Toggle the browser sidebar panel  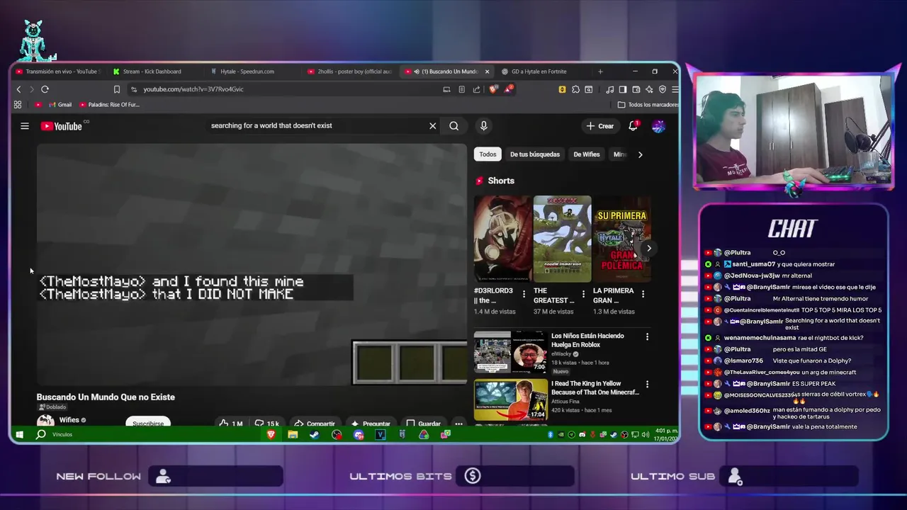(623, 89)
